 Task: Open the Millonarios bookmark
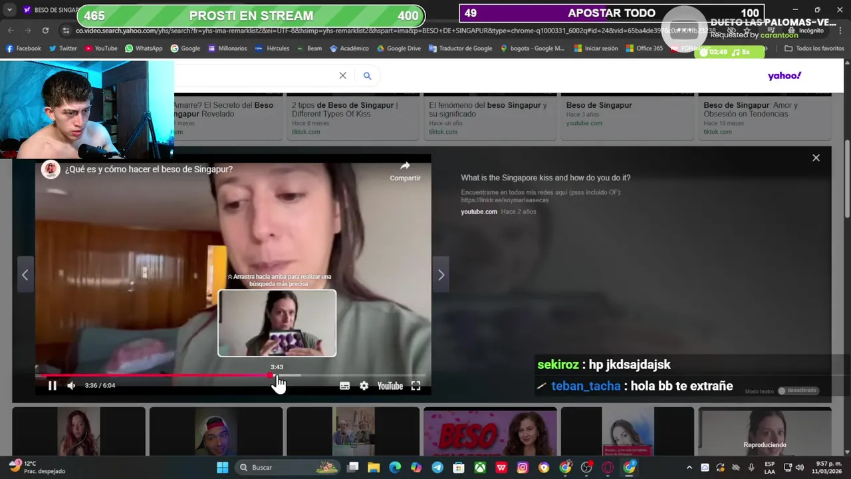pyautogui.click(x=227, y=49)
